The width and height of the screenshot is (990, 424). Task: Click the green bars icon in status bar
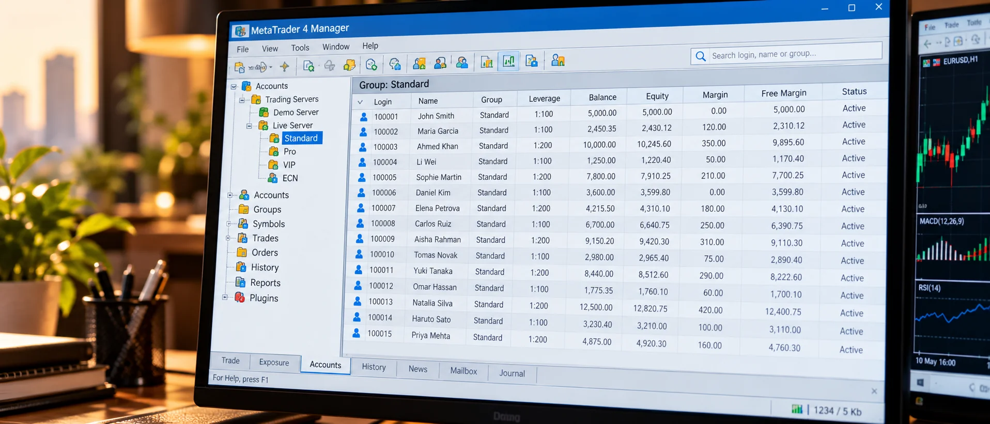pos(797,409)
